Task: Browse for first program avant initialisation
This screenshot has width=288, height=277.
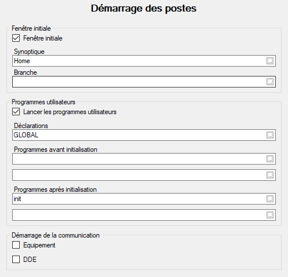Action: [x=270, y=159]
